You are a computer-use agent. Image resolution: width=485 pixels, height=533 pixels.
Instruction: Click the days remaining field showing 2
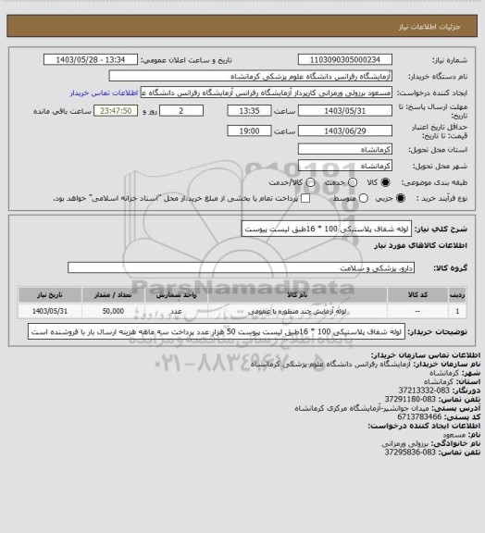point(181,111)
